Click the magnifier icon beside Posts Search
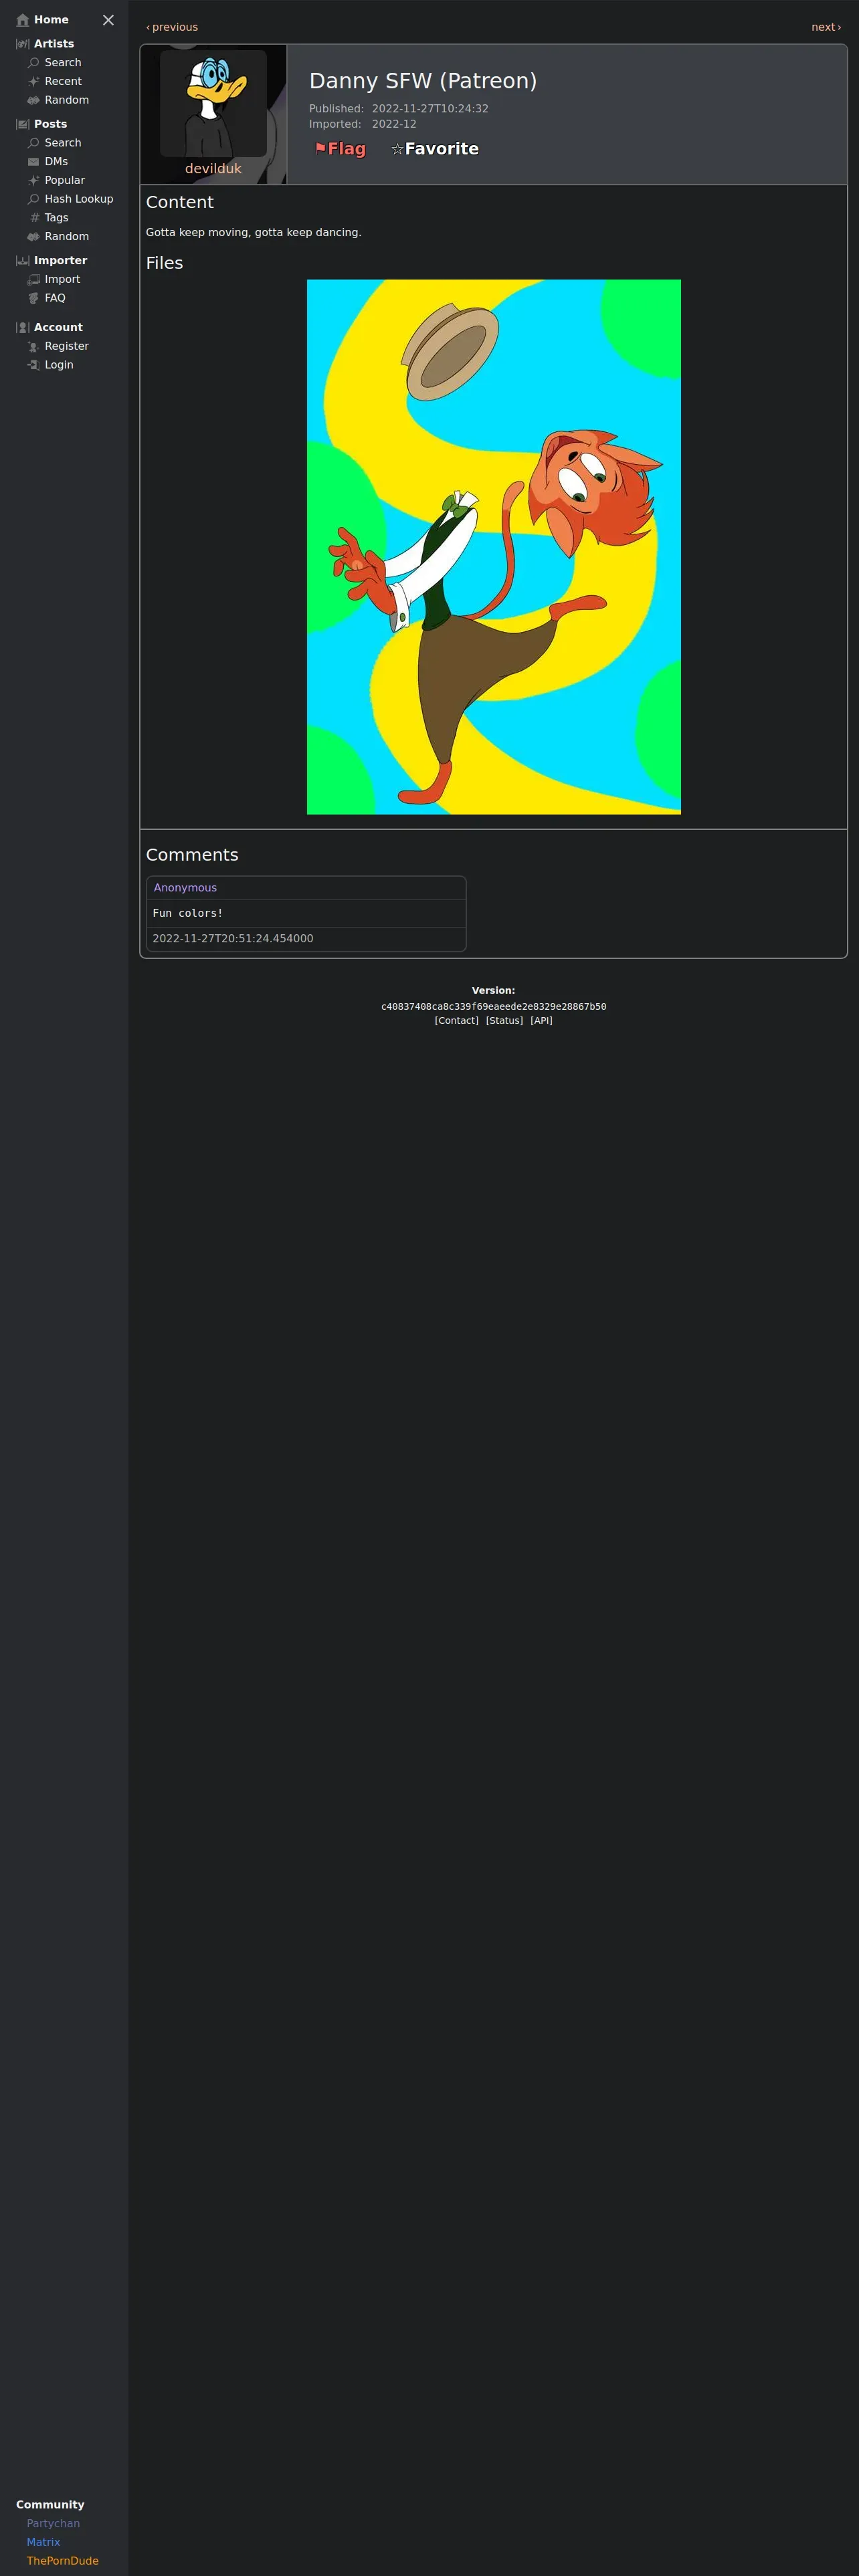Screen dimensions: 859x2576 (x=34, y=143)
